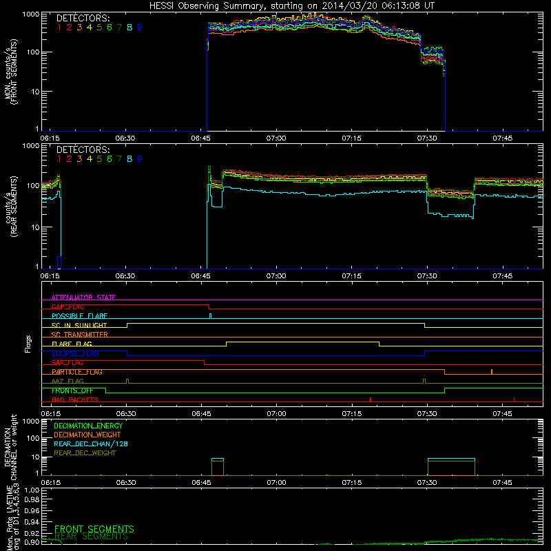Click the "07:00" tick label under the front segments plot
The image size is (551, 551).
coord(276,138)
